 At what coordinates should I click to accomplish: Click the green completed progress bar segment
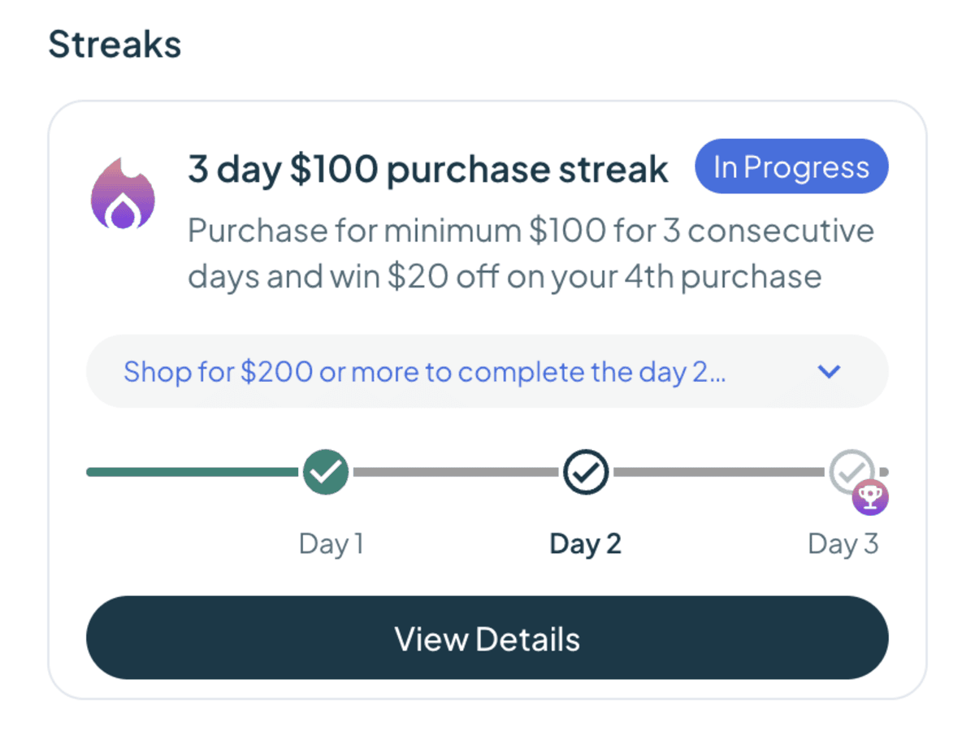pyautogui.click(x=194, y=472)
